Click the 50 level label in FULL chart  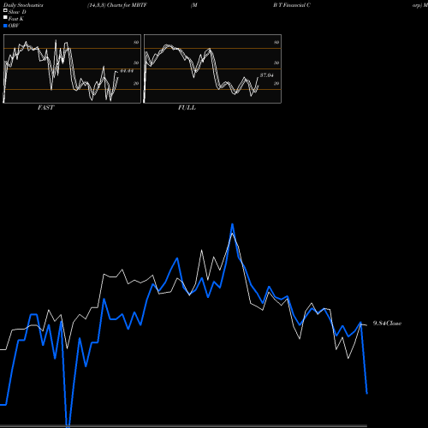(276, 62)
